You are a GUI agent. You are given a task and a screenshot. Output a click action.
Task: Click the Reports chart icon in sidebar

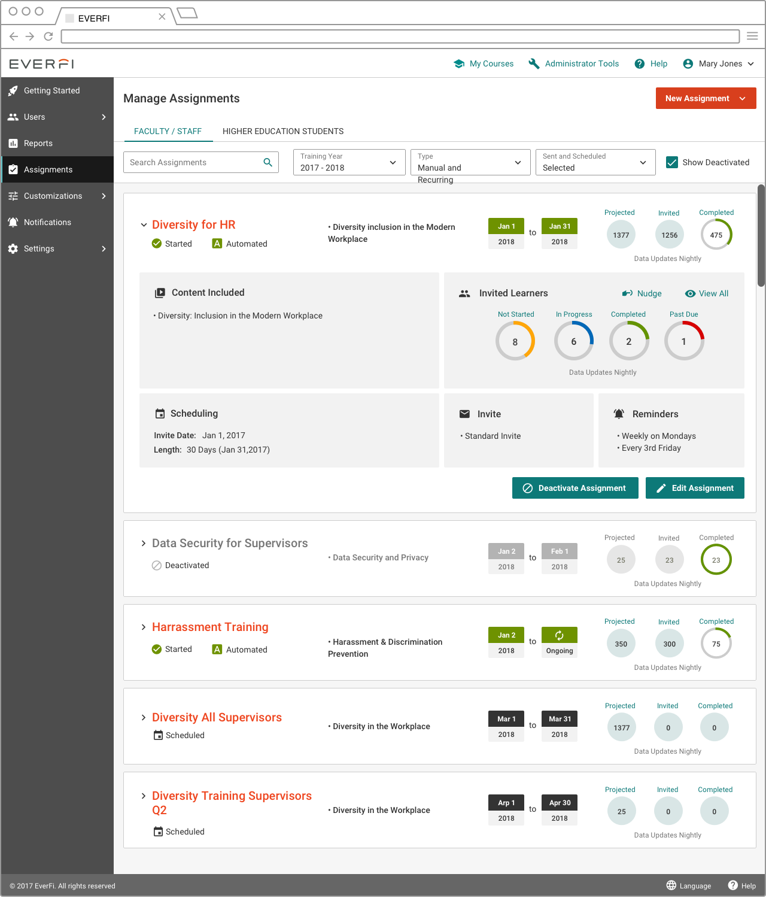(x=13, y=144)
